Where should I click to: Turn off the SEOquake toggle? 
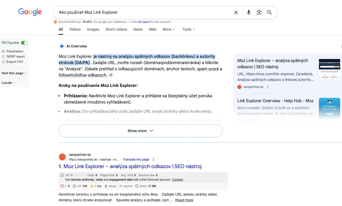pos(24,43)
